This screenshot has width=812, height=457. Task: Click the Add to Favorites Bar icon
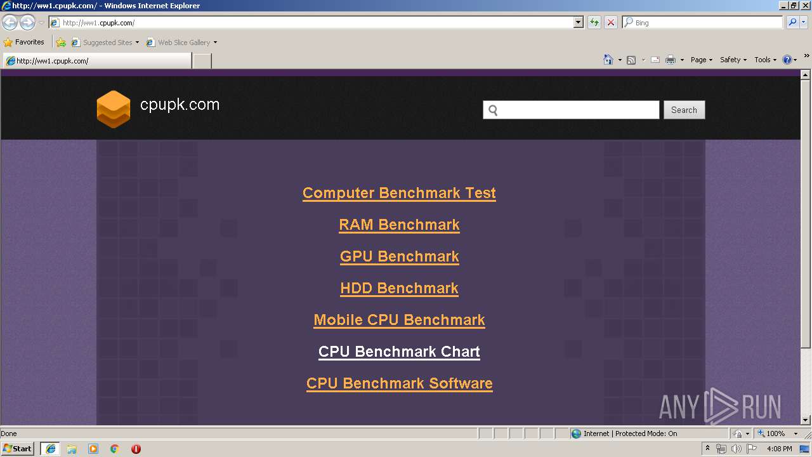[61, 43]
